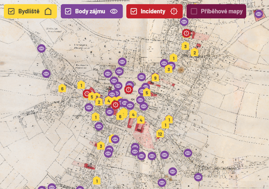Open the yellow residence marker numbered 12
The height and width of the screenshot is (189, 269).
[160, 134]
